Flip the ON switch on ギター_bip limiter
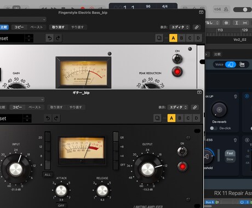252x208 pixels. (x=182, y=151)
